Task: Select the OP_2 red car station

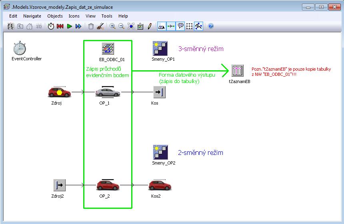Action: coord(108,185)
